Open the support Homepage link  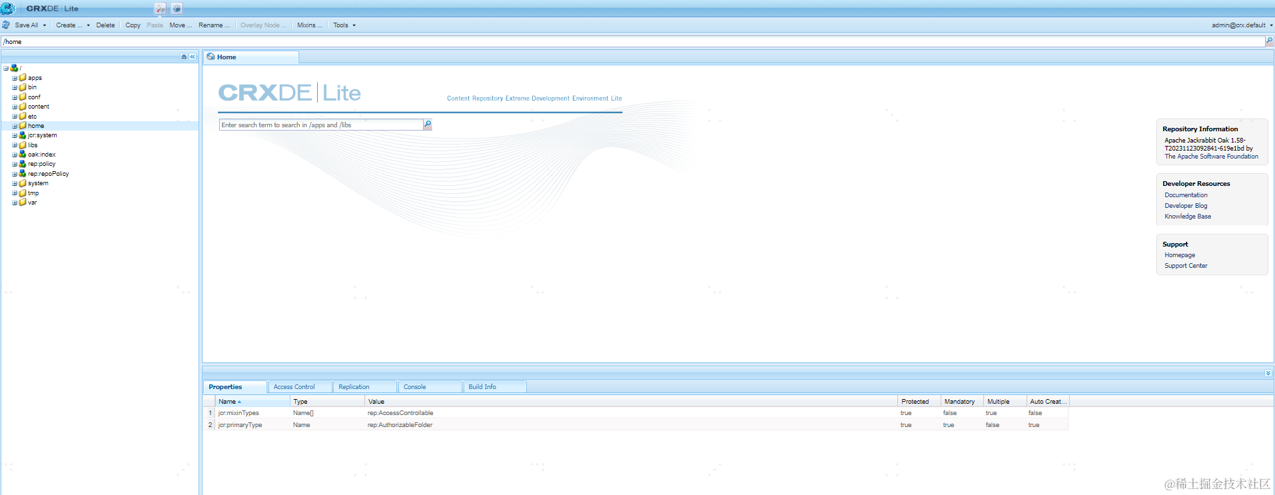[x=1180, y=255]
